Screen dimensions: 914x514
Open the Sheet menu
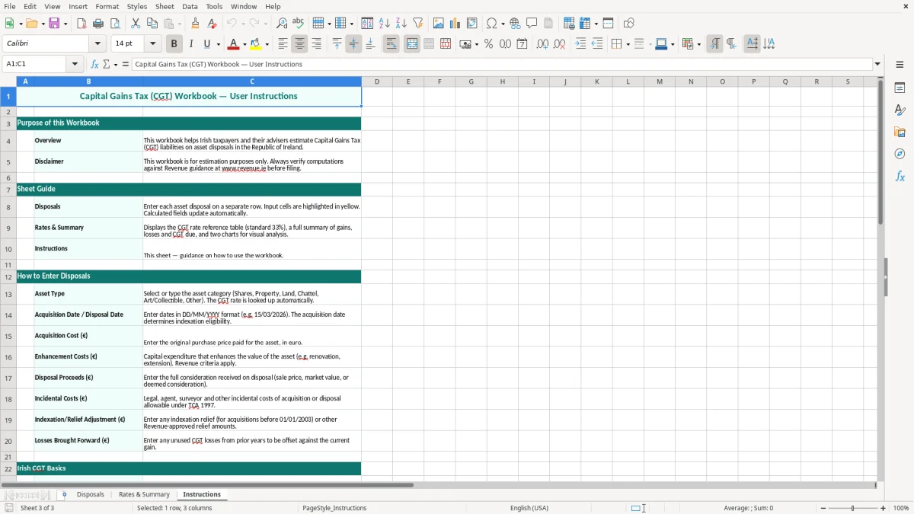point(165,6)
